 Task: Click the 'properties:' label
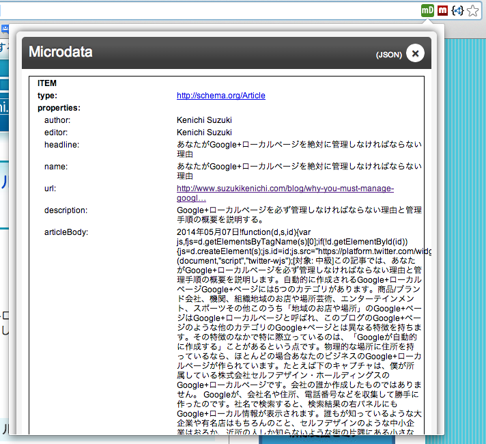click(59, 108)
